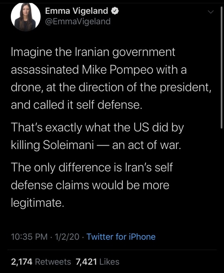Click the 10:35 PM timestamp
Image resolution: width=224 pixels, height=273 pixels.
[x=29, y=237]
